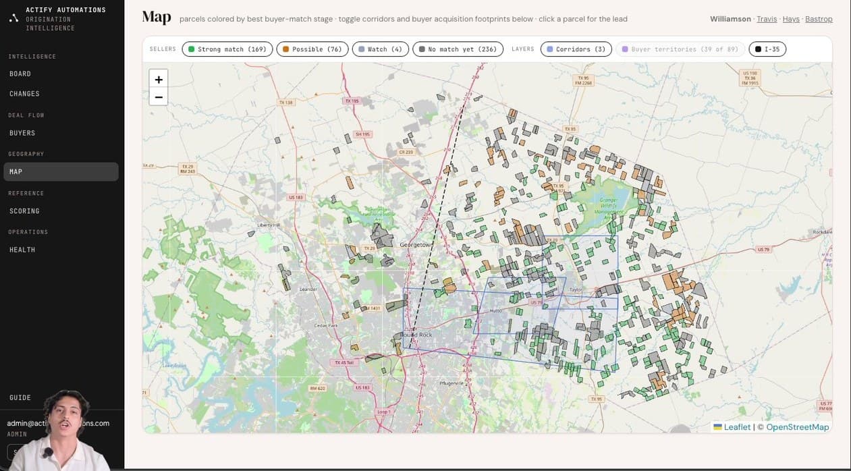Open the Guide link in sidebar
The image size is (851, 471).
[20, 397]
